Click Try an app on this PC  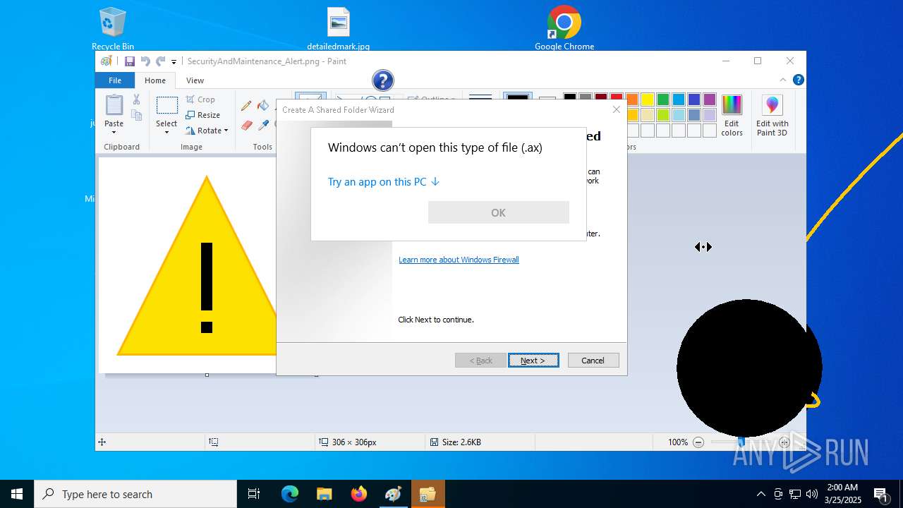384,182
